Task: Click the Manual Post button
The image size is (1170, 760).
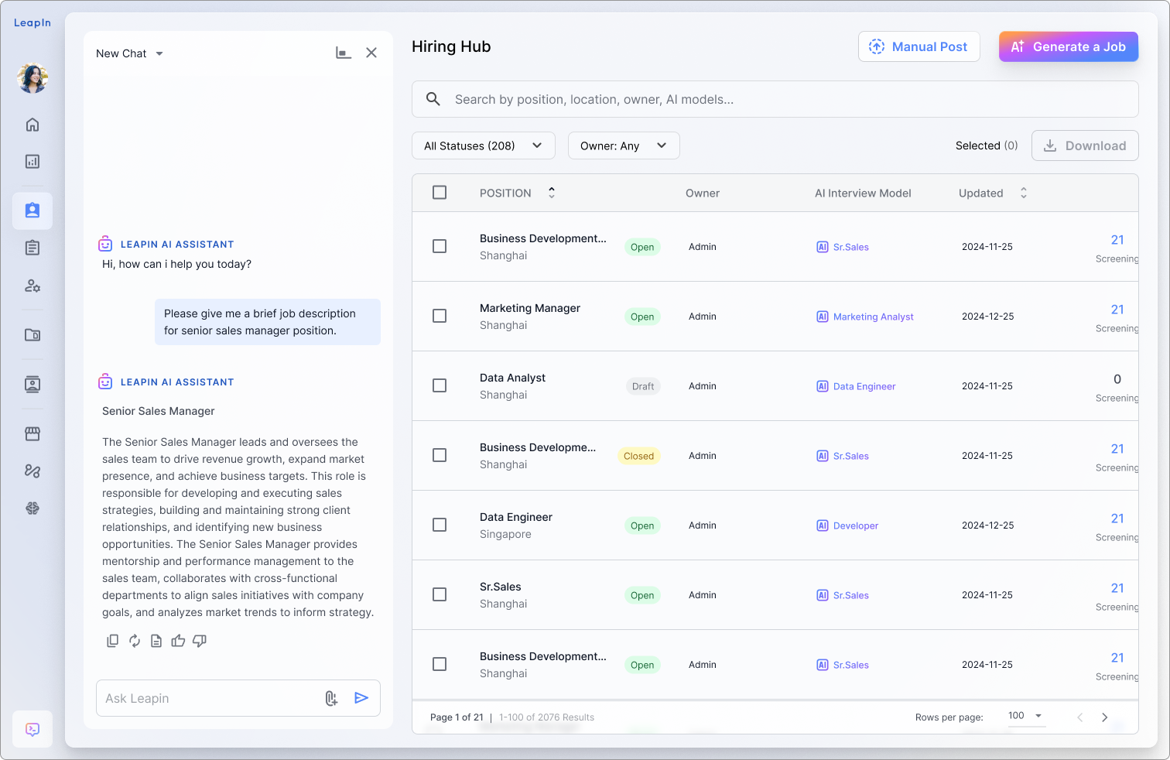Action: (x=919, y=46)
